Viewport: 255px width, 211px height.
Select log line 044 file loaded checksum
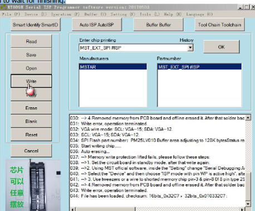coord(149,196)
